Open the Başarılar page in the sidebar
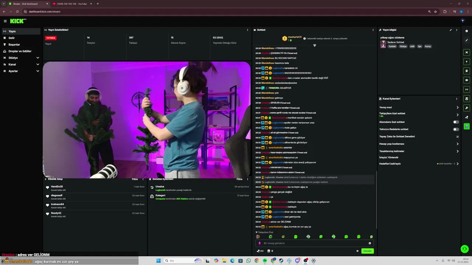This screenshot has width=472, height=265. 21,45
